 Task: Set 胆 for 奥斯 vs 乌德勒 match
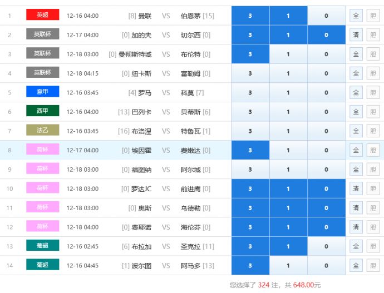pos(373,208)
